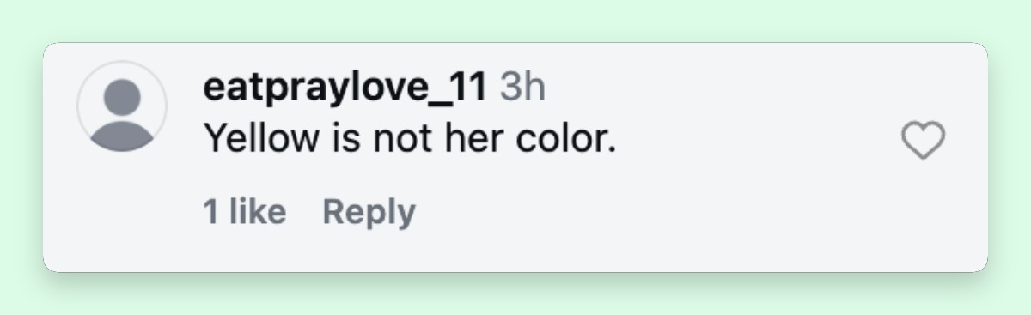The image size is (1031, 315).
Task: Click the word "Yellow" in the comment
Action: click(x=253, y=138)
